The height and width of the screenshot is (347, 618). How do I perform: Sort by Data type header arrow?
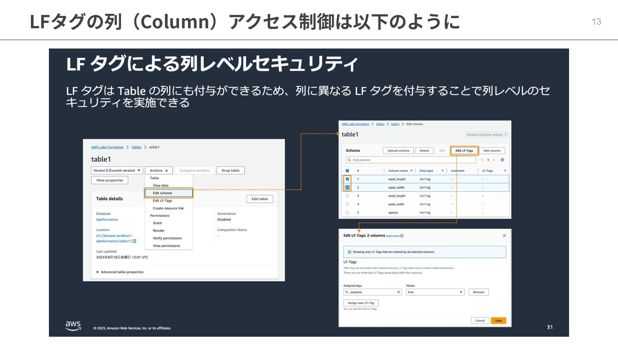(442, 171)
